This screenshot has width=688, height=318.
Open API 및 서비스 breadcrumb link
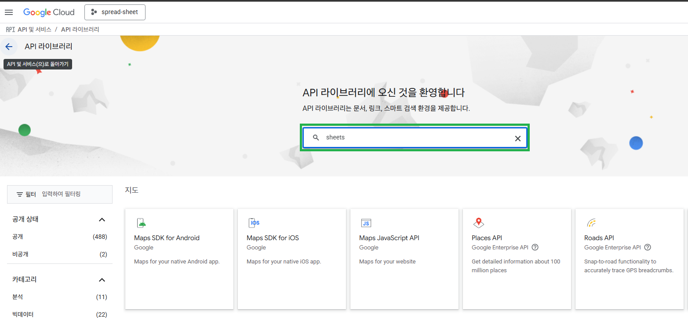(34, 29)
